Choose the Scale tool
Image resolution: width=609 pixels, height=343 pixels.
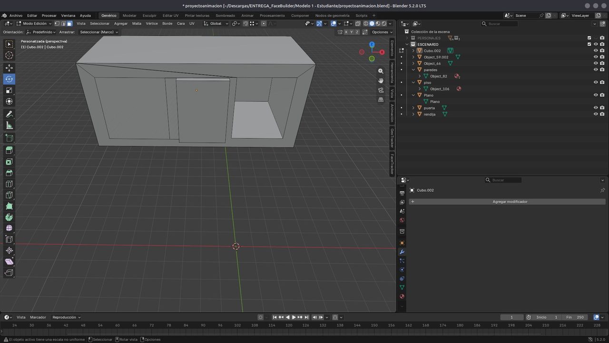tap(9, 91)
